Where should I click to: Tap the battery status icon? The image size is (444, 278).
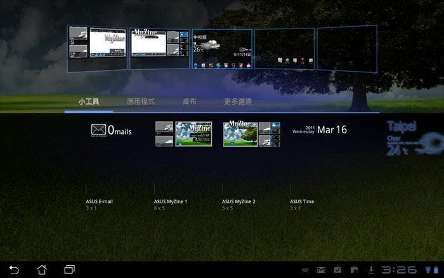pos(434,270)
